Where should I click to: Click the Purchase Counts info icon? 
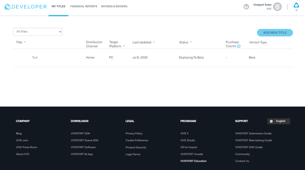click(239, 46)
